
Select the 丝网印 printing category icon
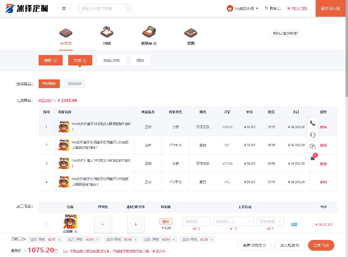pyautogui.click(x=66, y=33)
